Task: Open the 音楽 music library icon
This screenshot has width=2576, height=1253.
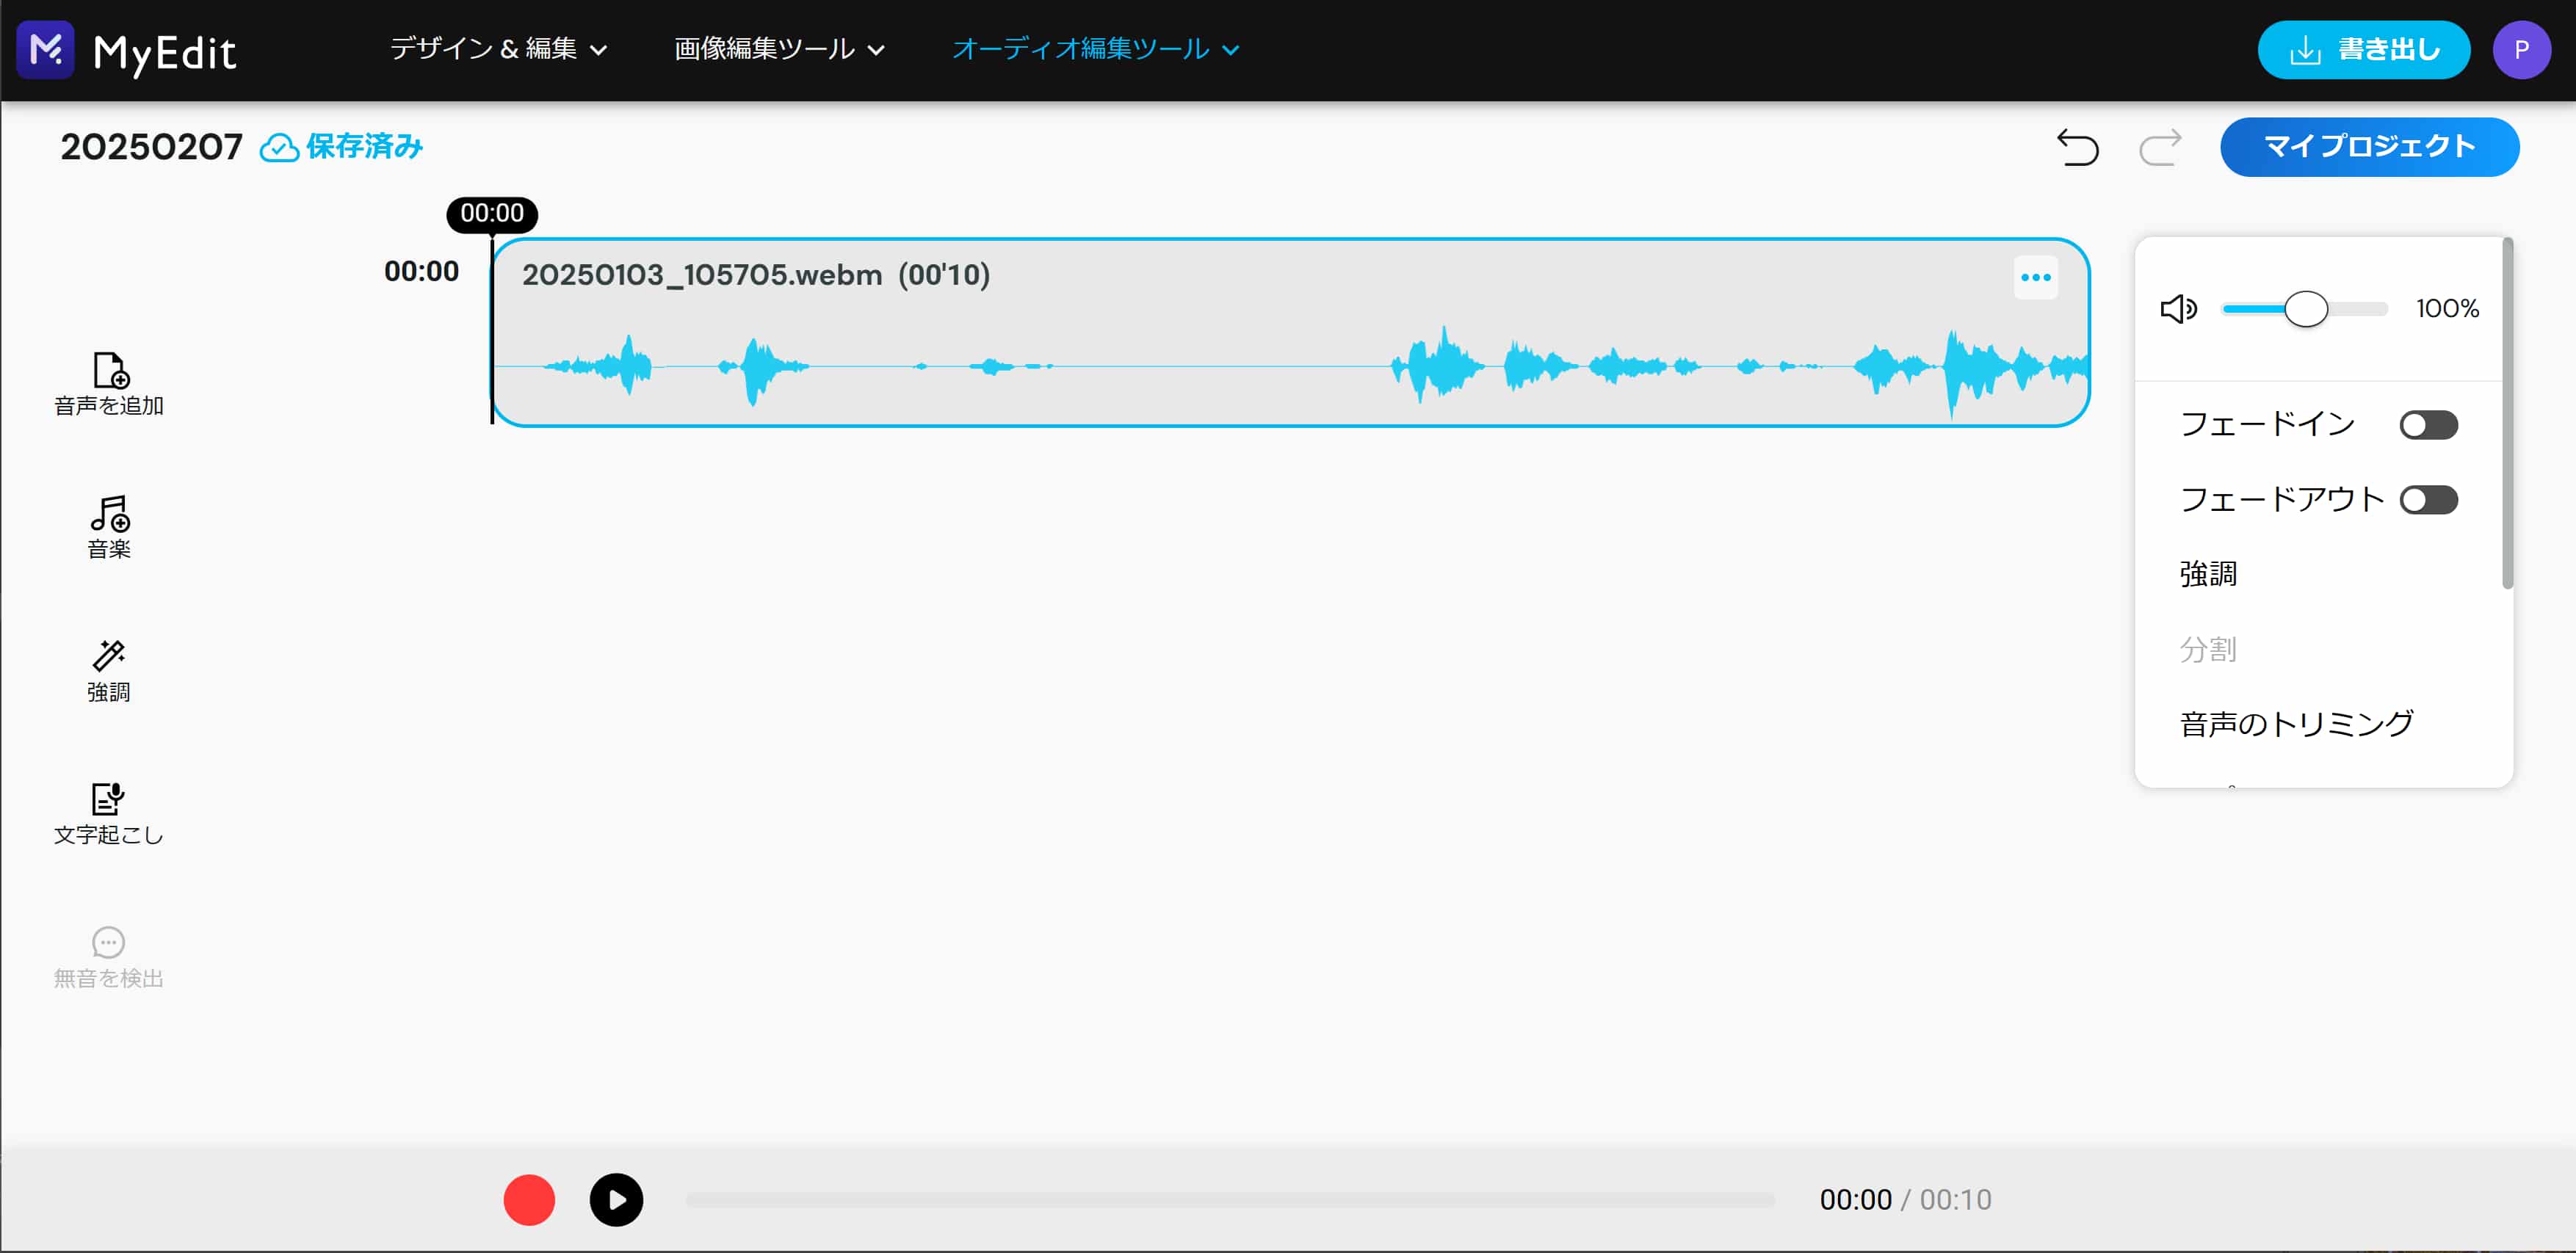Action: coord(110,514)
